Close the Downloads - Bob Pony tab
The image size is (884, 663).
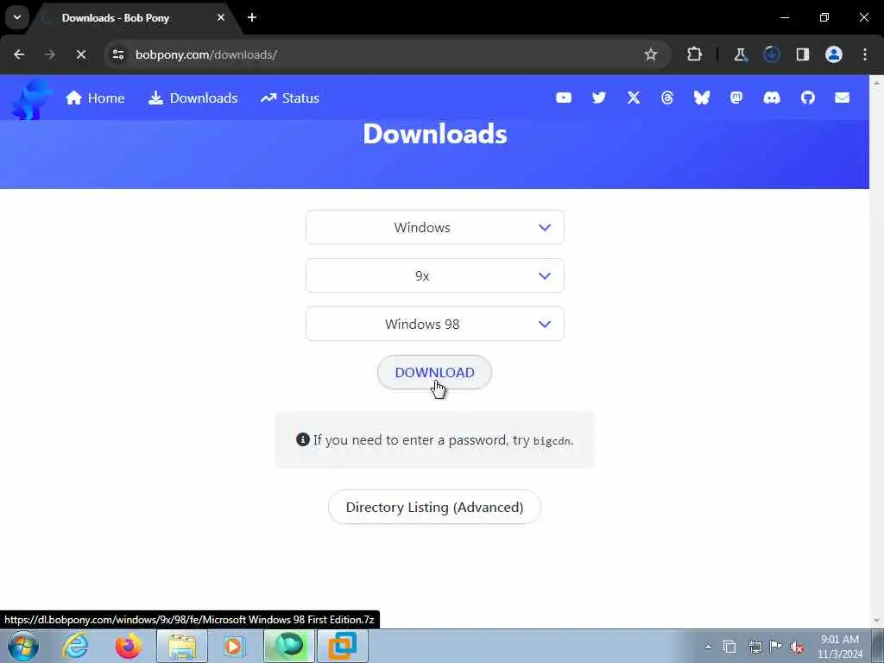221,17
